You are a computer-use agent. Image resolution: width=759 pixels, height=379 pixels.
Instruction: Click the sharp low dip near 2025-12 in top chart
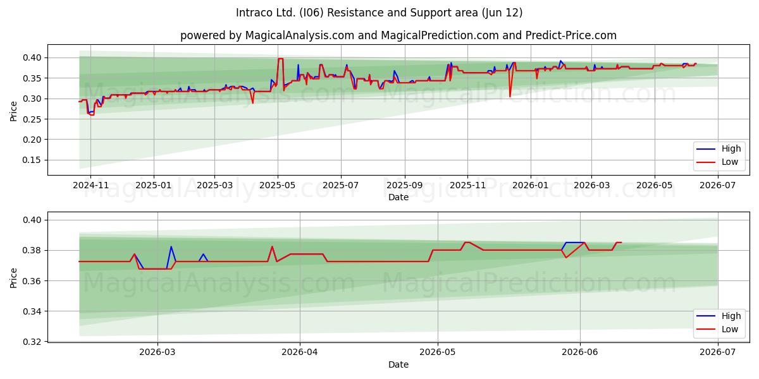[510, 96]
